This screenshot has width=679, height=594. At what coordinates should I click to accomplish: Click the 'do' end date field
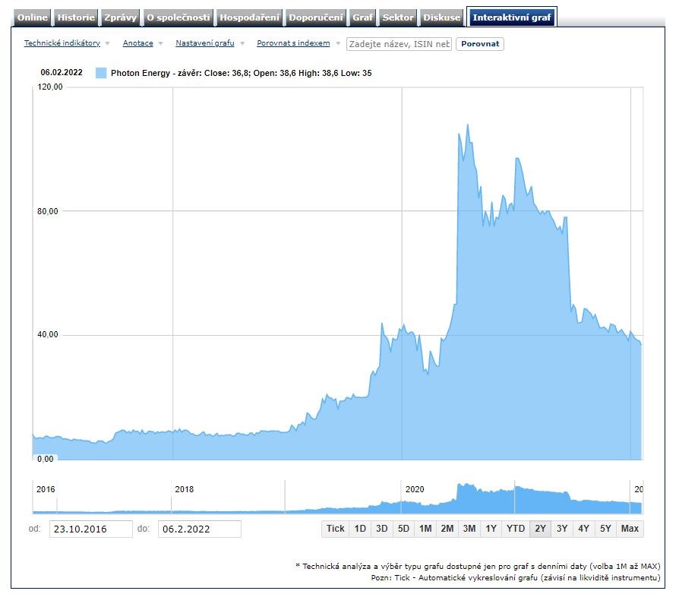(x=199, y=529)
